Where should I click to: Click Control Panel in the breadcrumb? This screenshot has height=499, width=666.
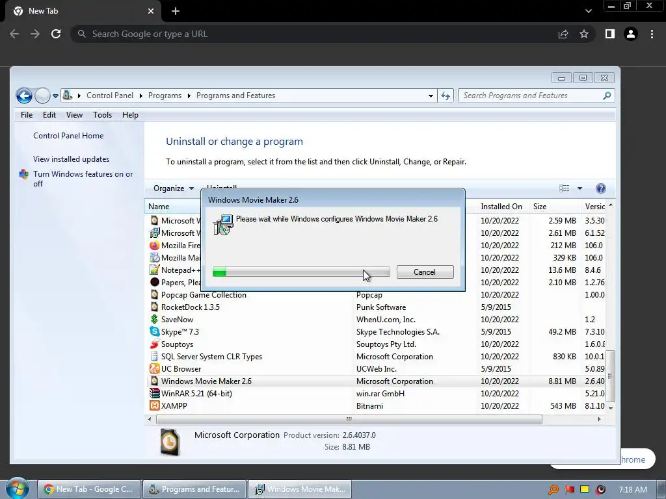(109, 96)
